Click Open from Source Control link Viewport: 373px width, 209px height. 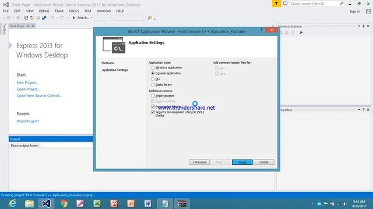(x=39, y=96)
